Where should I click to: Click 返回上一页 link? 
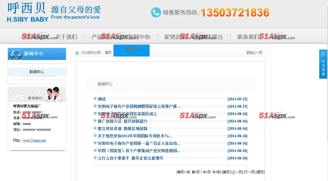(254, 53)
